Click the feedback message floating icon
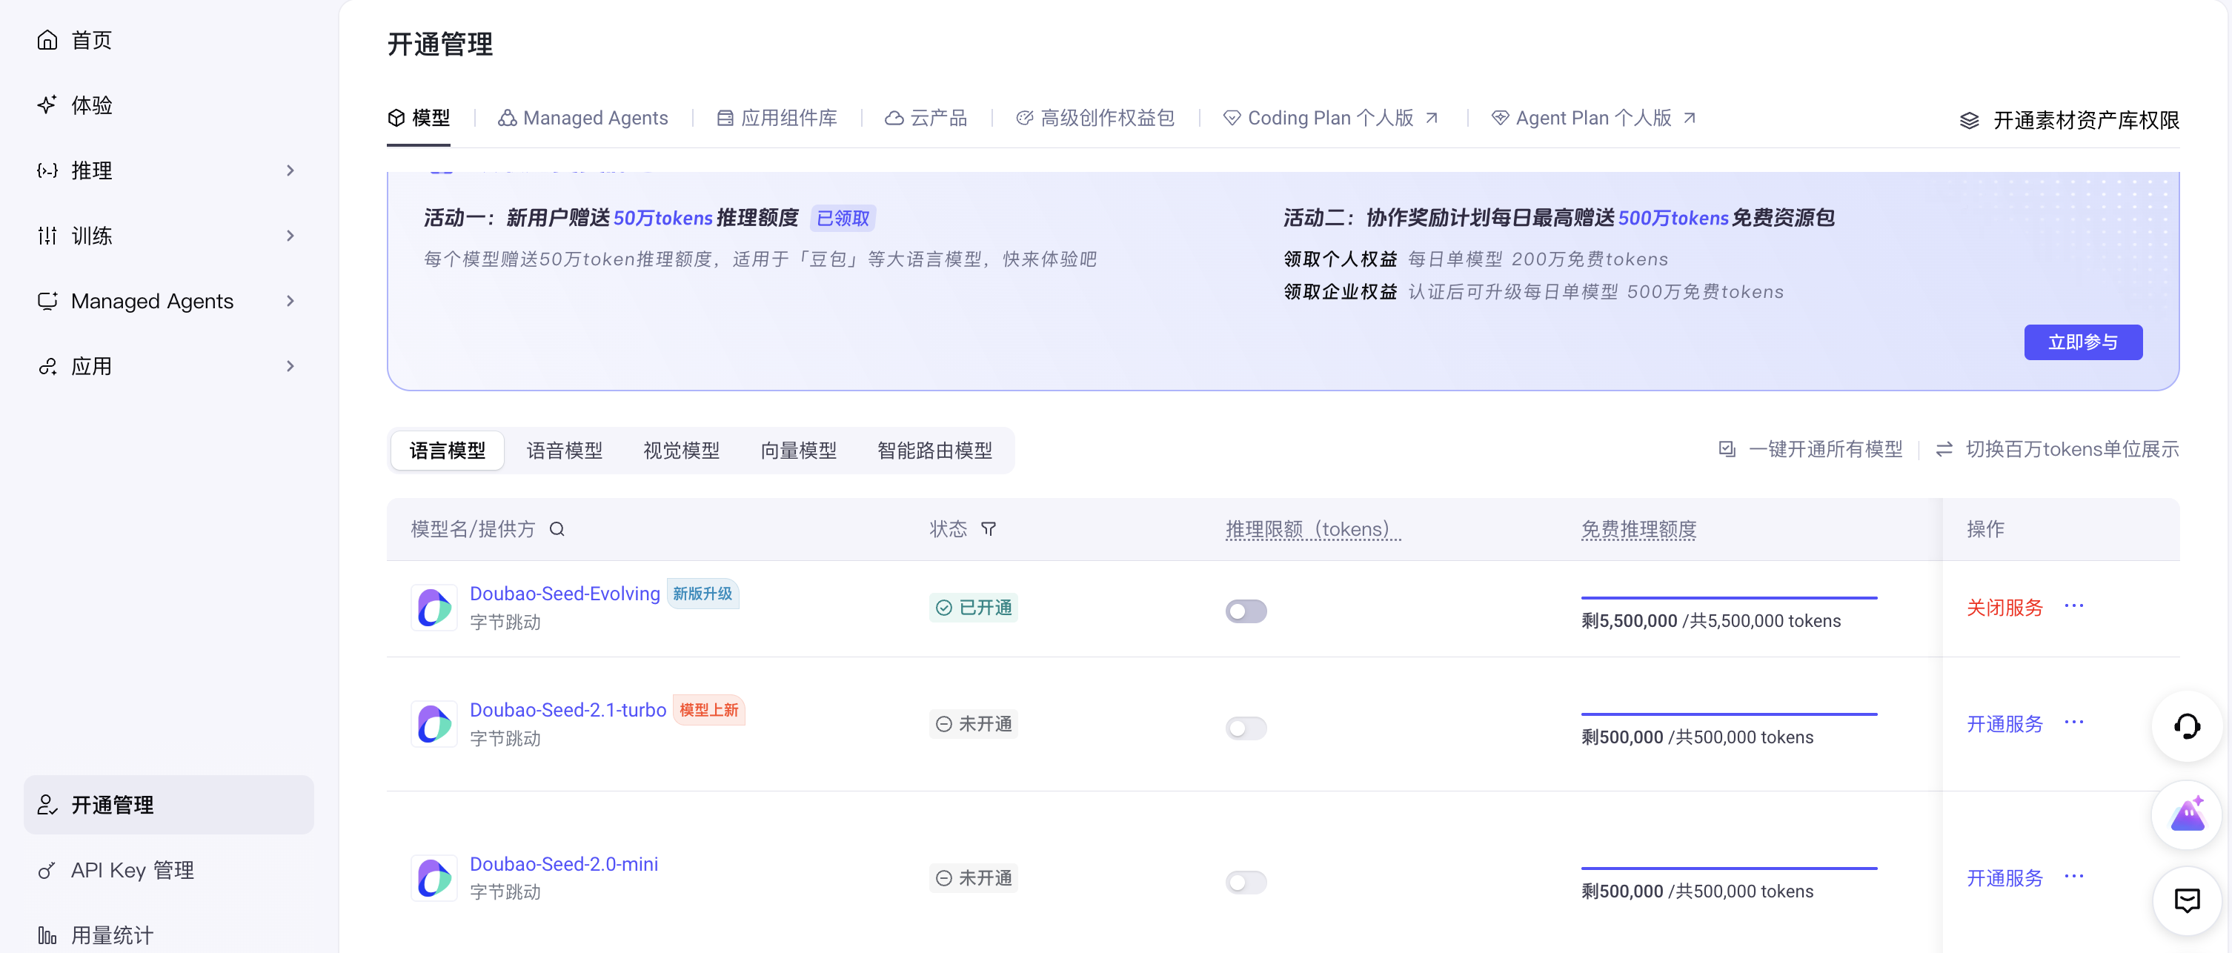Viewport: 2232px width, 953px height. click(2187, 901)
